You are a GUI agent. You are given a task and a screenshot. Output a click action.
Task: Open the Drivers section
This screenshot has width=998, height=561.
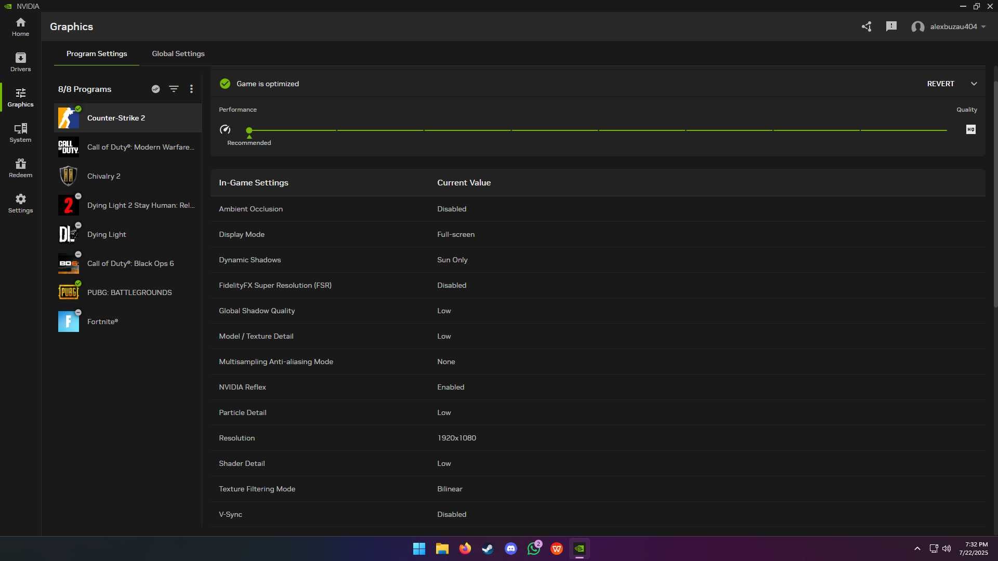[x=20, y=62]
